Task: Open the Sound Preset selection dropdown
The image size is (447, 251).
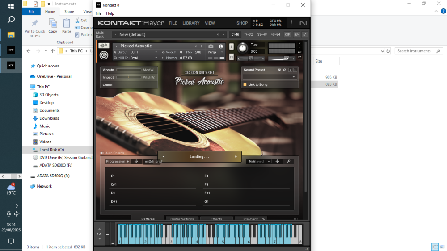Action: click(270, 77)
